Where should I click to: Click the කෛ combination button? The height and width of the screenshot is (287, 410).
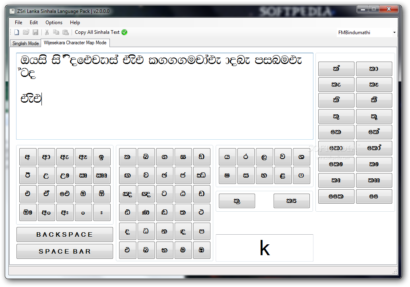pyautogui.click(x=336, y=196)
